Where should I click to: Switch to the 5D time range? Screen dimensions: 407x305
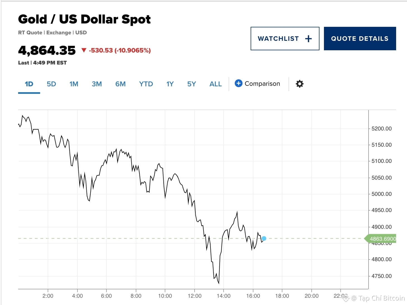point(51,84)
